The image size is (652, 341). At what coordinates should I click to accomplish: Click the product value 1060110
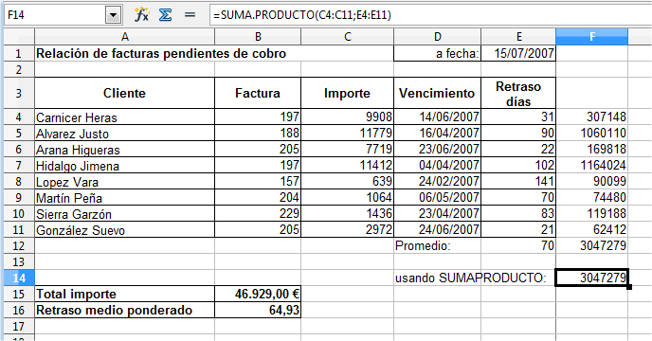[x=591, y=133]
